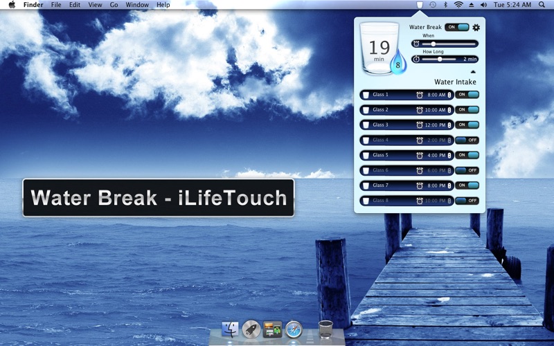Adjust the Glass 5 4:00 PM stepper
This screenshot has height=346, width=554.
click(x=449, y=156)
